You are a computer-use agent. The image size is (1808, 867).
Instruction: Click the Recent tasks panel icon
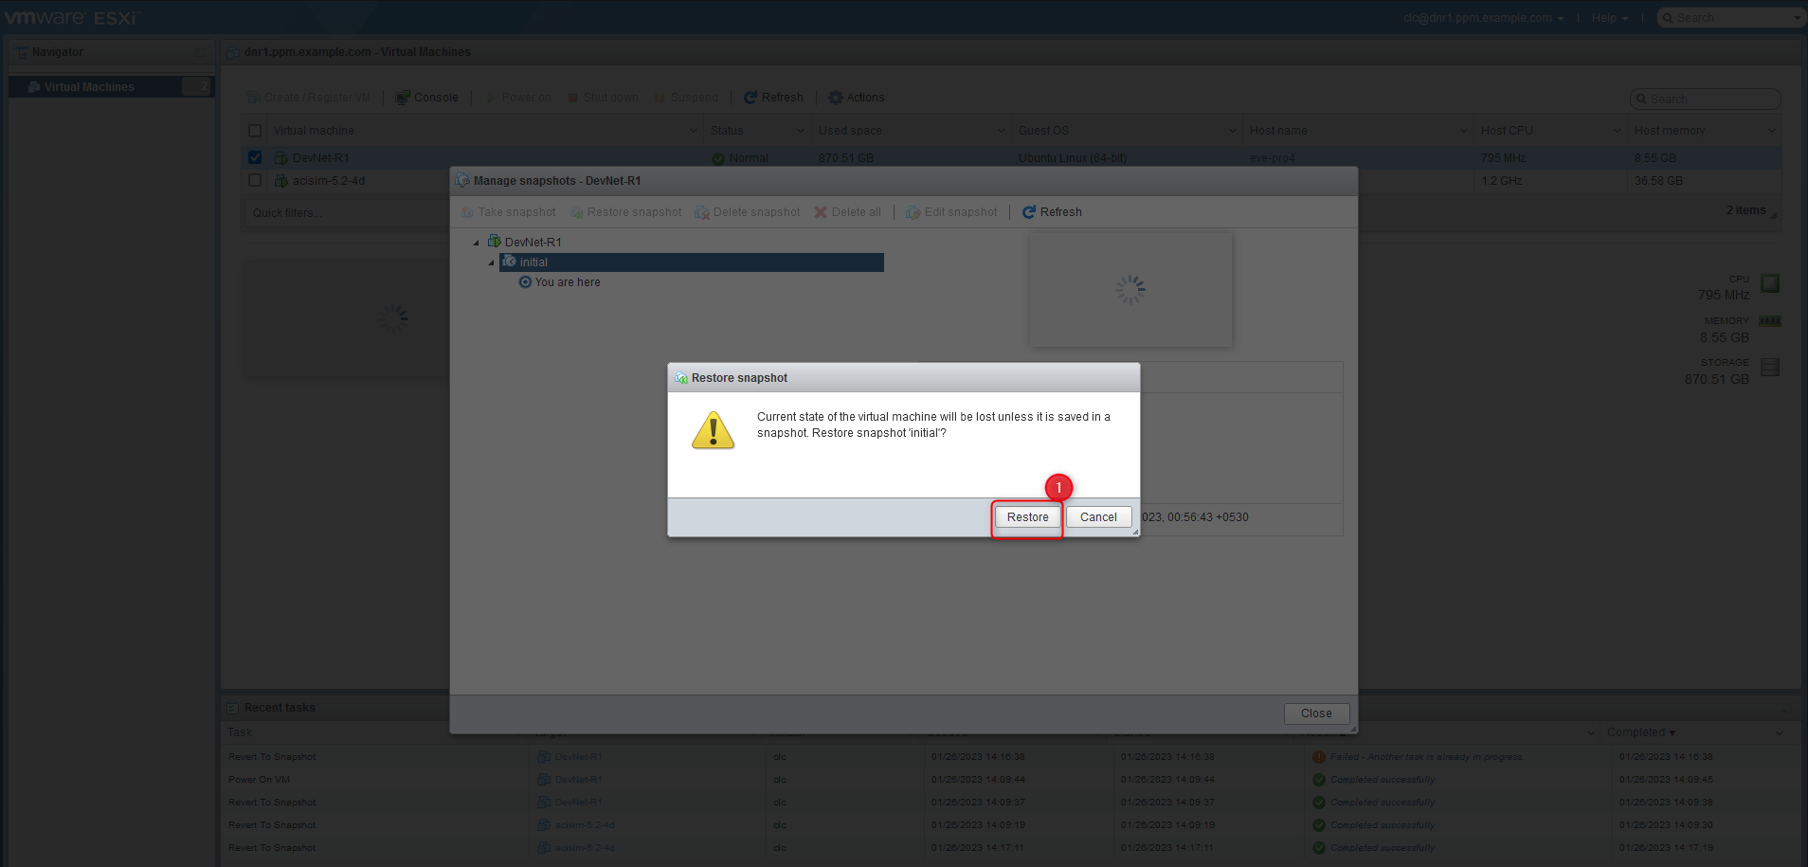pyautogui.click(x=232, y=708)
